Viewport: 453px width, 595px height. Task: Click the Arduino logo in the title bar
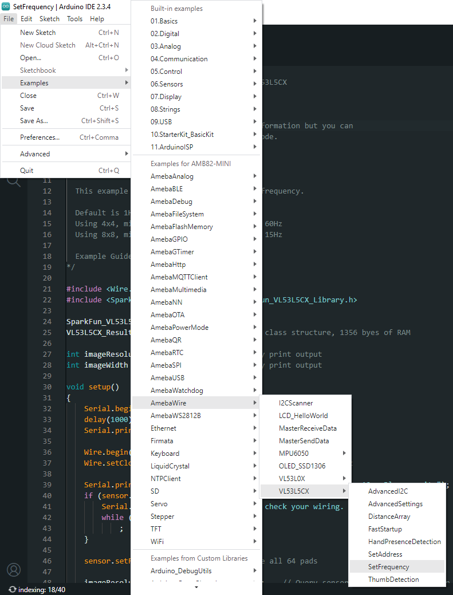click(6, 7)
